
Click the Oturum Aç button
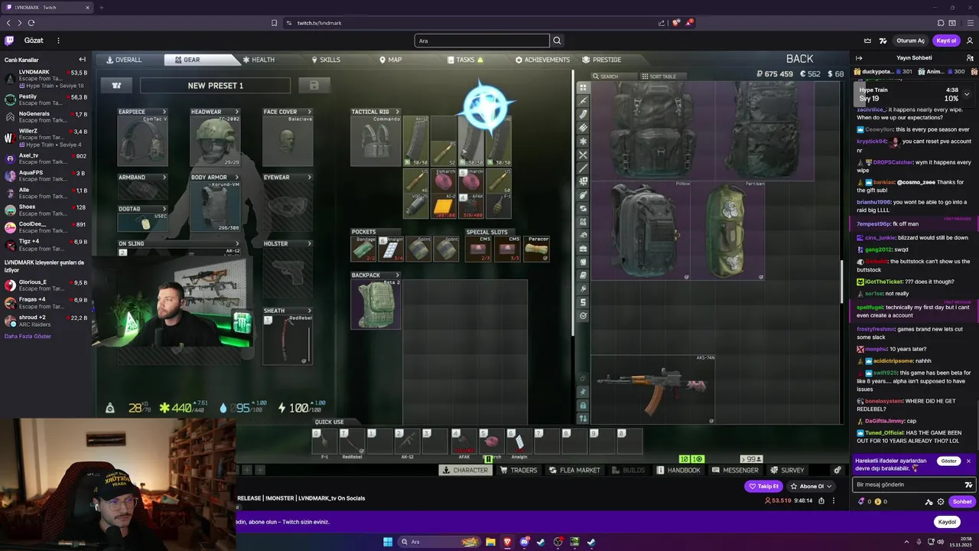pyautogui.click(x=910, y=41)
